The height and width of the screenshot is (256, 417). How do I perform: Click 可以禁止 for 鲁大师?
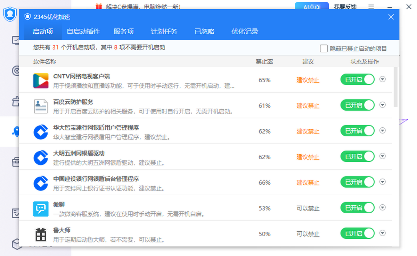(x=308, y=234)
